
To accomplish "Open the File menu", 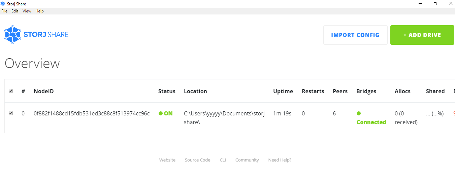I will [x=4, y=11].
